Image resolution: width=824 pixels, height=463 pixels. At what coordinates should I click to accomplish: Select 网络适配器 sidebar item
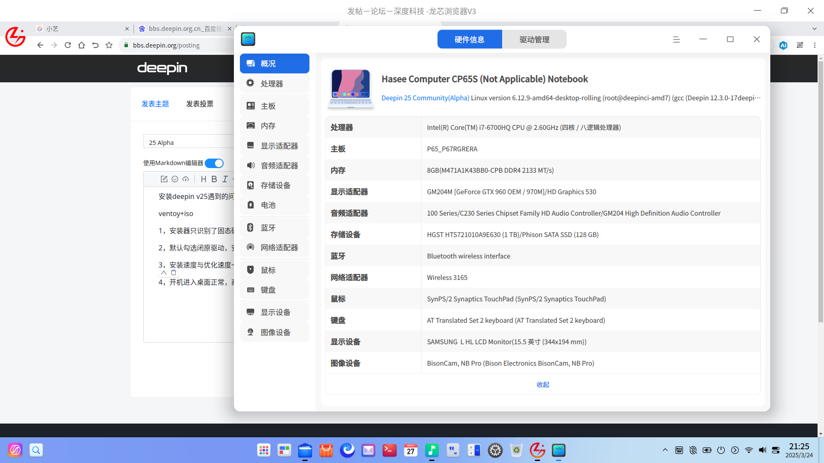274,247
